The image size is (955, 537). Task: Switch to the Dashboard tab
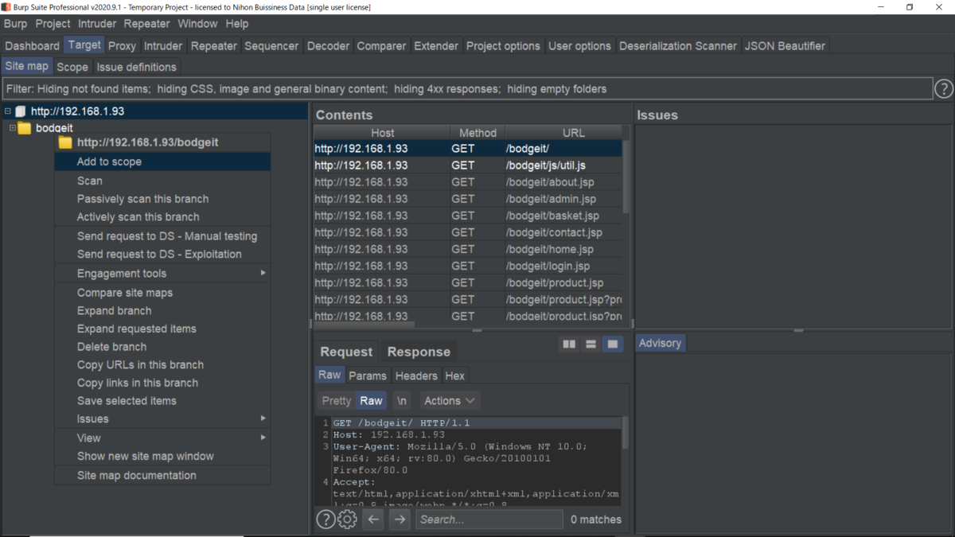pyautogui.click(x=32, y=46)
